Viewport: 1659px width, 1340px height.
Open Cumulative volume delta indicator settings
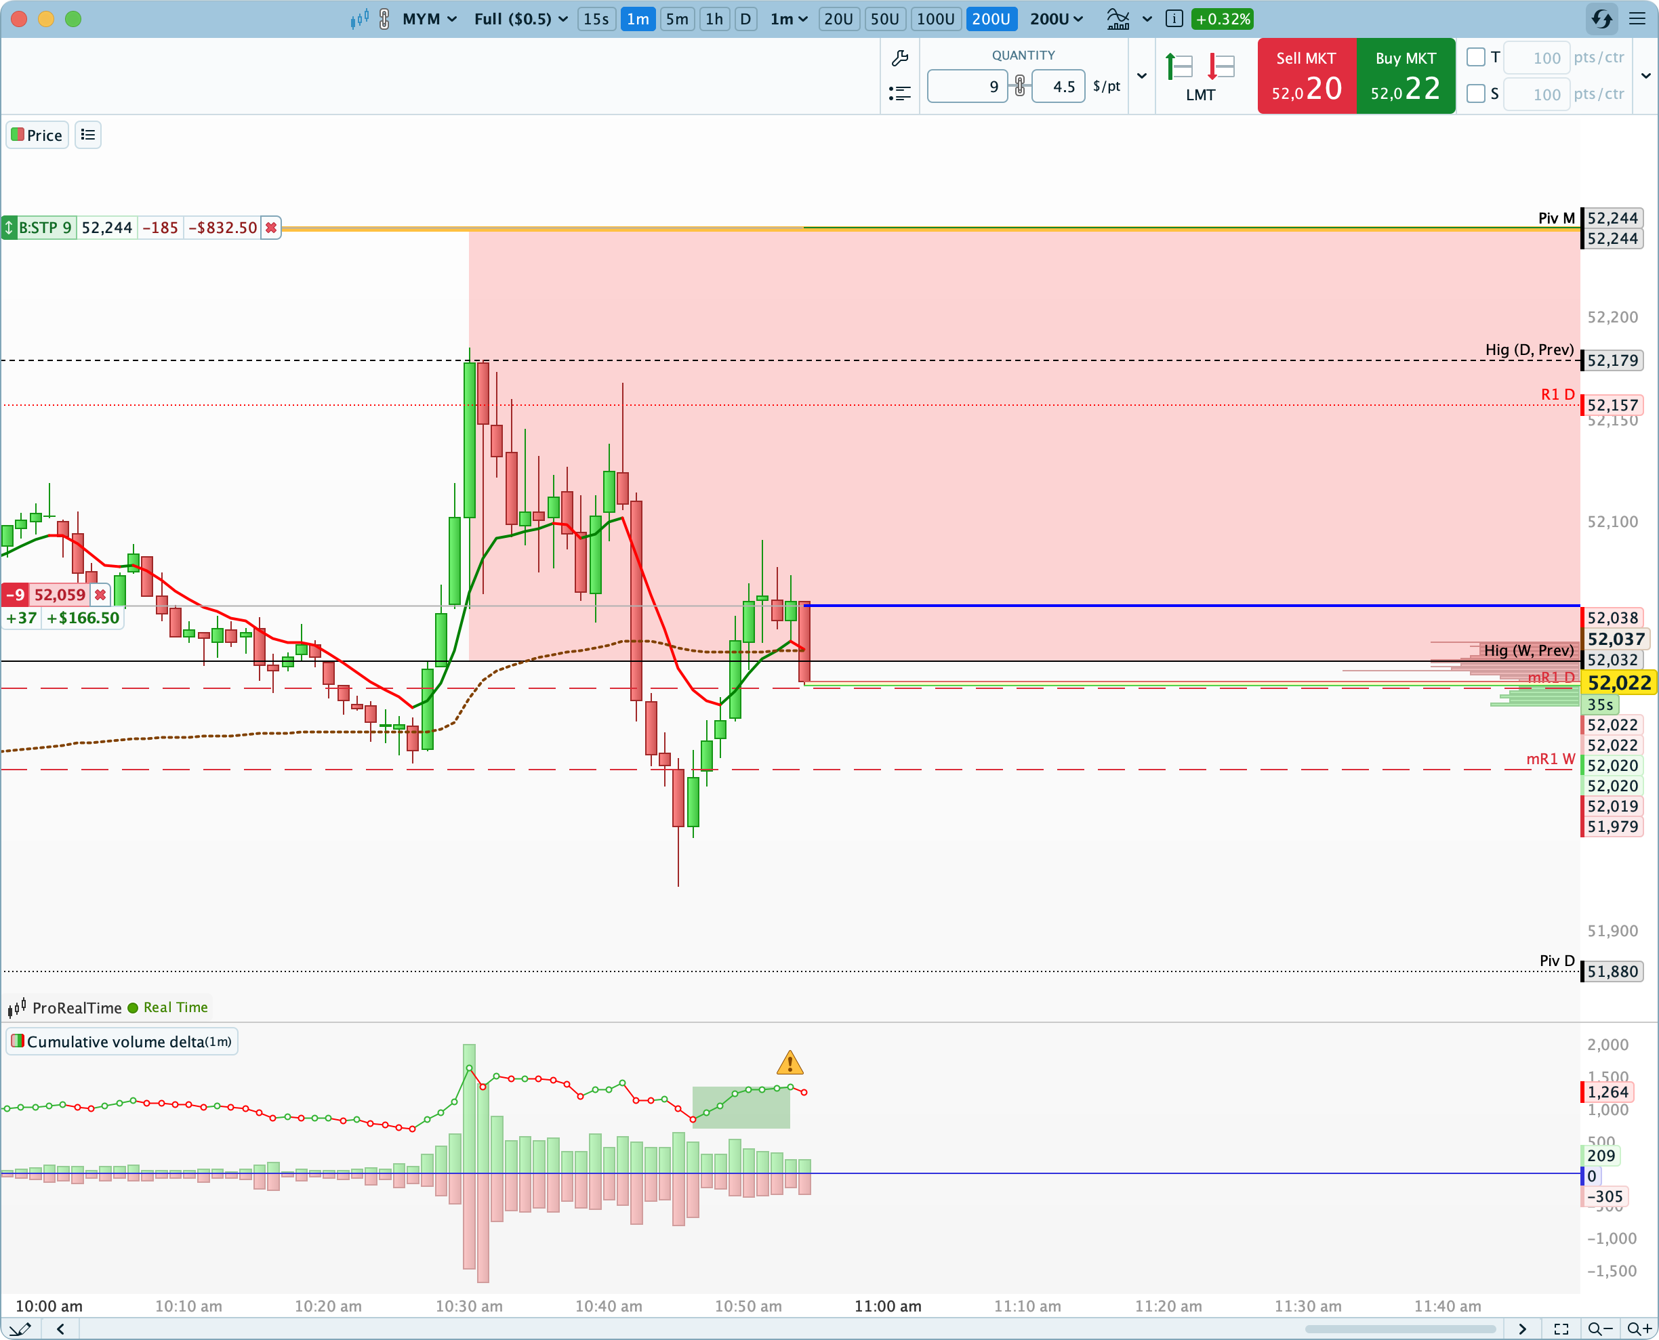pyautogui.click(x=121, y=1041)
